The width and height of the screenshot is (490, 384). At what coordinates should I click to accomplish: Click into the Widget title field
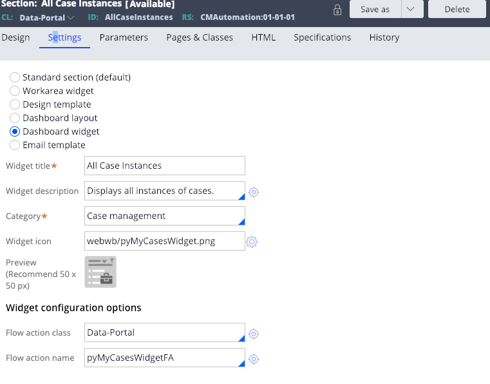[x=165, y=166]
